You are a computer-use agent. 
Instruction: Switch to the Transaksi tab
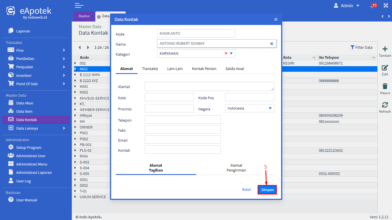150,69
